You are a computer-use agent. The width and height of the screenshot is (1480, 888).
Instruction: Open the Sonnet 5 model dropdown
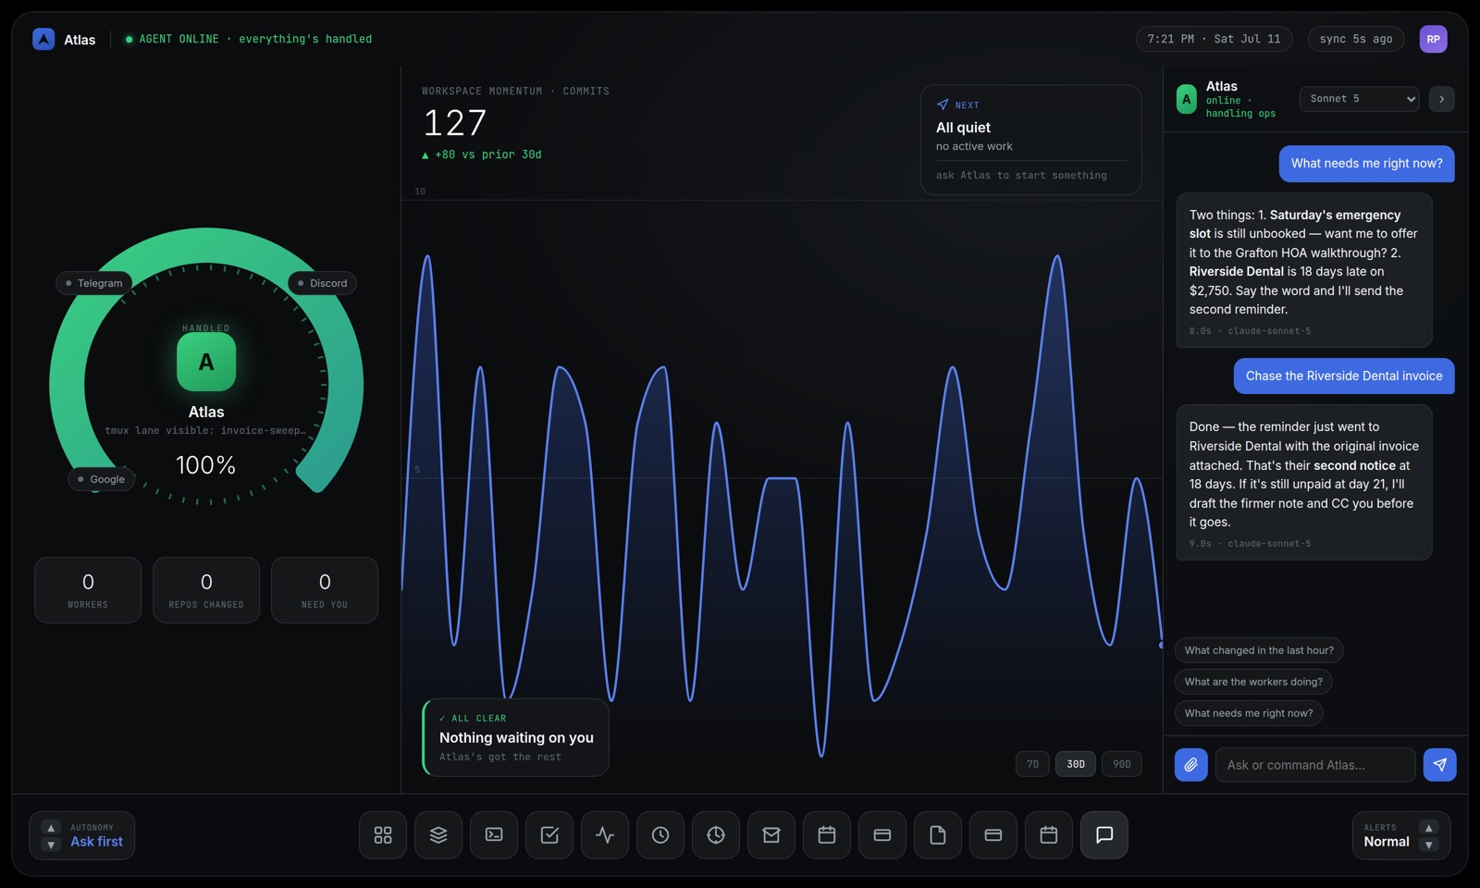coord(1360,99)
